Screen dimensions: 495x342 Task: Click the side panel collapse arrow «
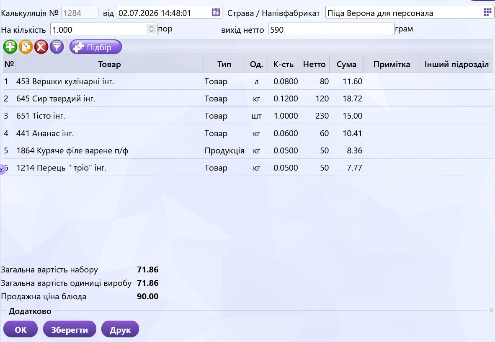2,170
